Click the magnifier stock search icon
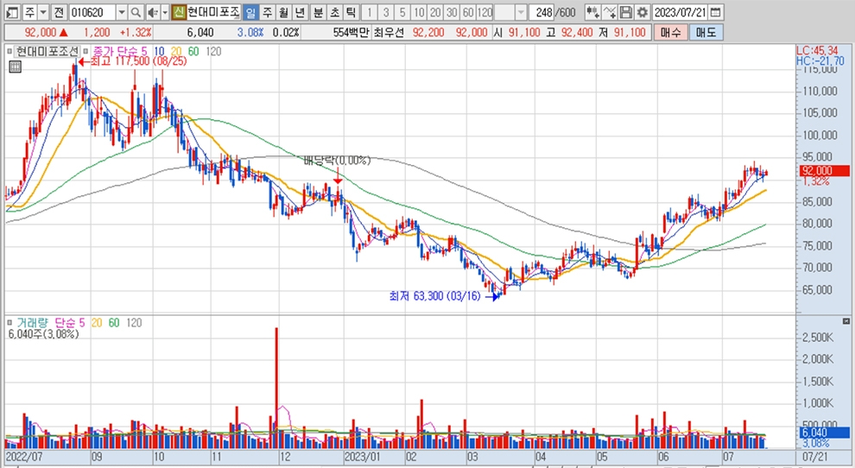The image size is (855, 468). pos(136,12)
